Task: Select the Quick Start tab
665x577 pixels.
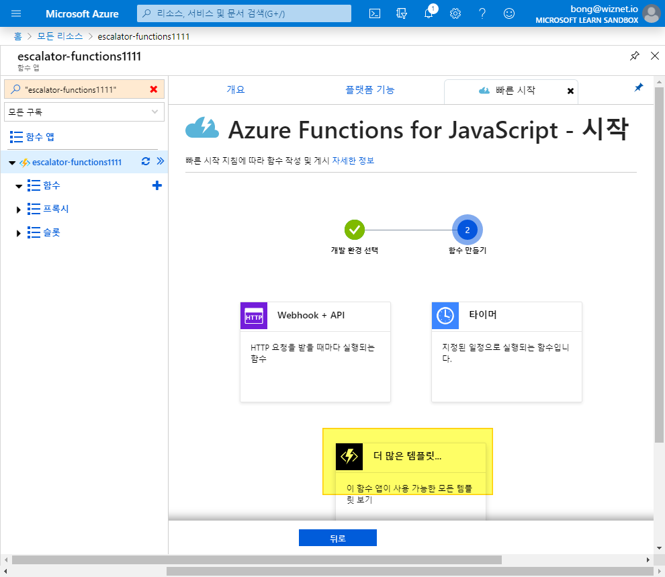Action: coord(511,91)
